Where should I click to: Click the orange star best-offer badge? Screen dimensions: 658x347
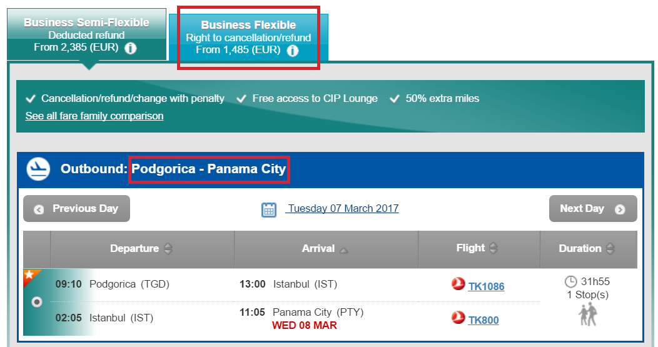[30, 277]
